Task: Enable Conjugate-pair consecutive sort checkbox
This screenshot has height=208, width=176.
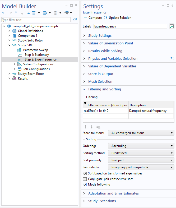Action: coord(85,179)
